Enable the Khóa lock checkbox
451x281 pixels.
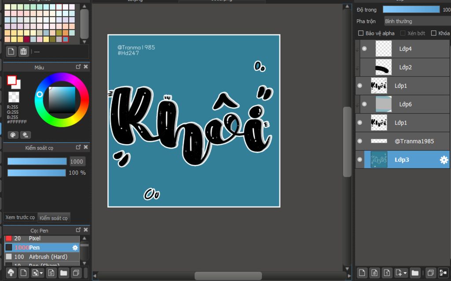[x=433, y=33]
